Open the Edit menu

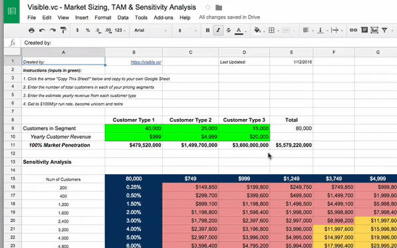pyautogui.click(x=47, y=17)
